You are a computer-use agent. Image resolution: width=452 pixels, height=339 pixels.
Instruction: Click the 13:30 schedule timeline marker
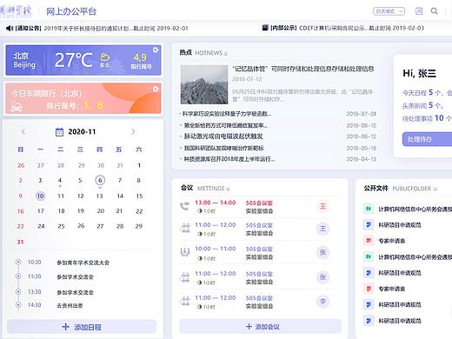18,291
